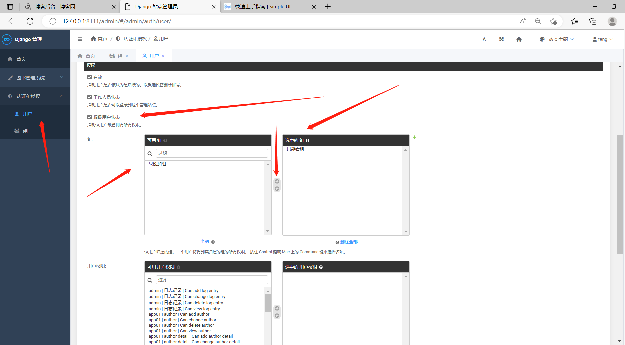
Task: Remove user permission with left arrow icon
Action: pyautogui.click(x=277, y=316)
